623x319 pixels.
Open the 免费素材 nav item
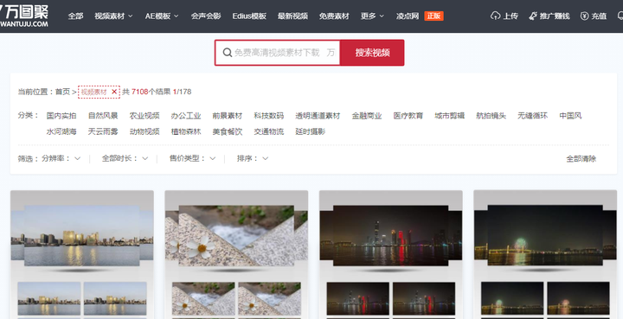pyautogui.click(x=334, y=16)
